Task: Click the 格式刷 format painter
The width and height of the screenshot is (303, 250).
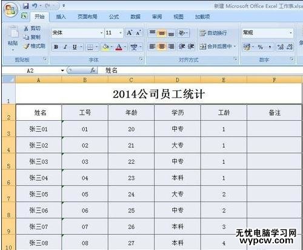Action: (35, 46)
